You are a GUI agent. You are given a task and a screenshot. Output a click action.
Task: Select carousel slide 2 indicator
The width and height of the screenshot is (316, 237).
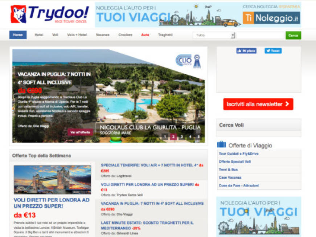click(173, 136)
